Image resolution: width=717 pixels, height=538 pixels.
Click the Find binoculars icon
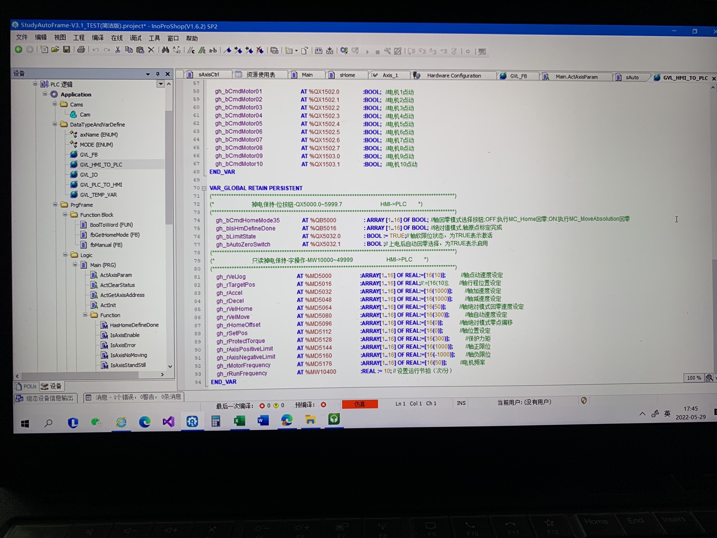[x=165, y=50]
